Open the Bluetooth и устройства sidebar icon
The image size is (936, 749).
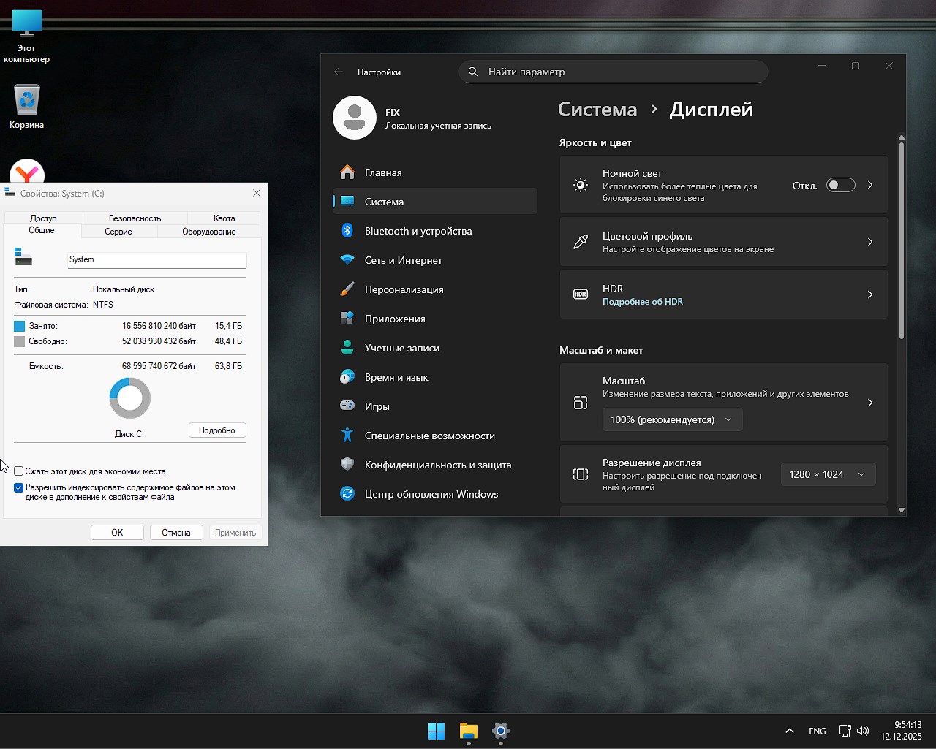347,231
